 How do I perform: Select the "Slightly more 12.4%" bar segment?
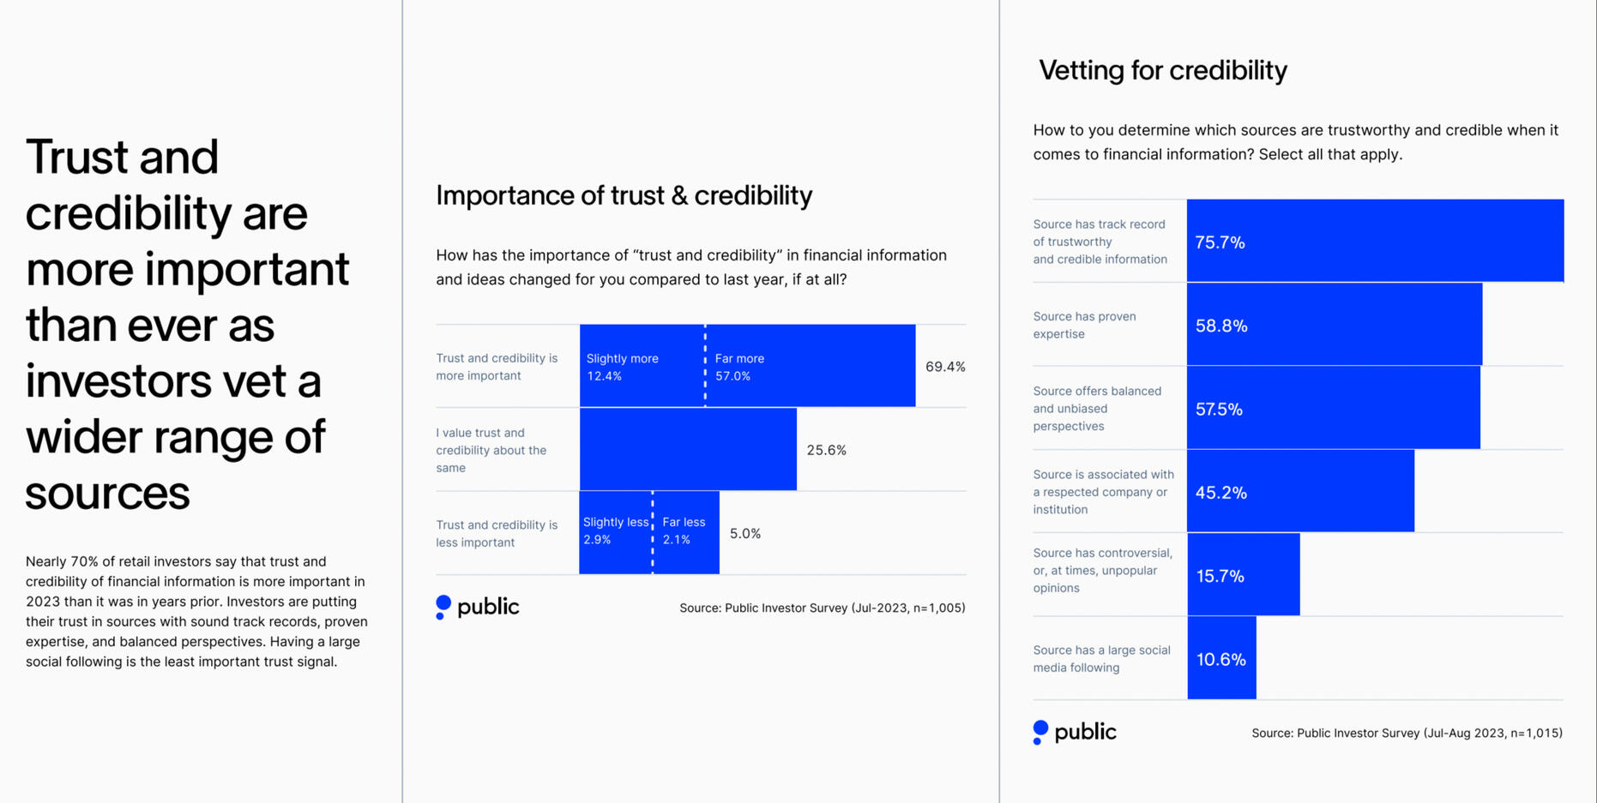[x=642, y=366]
